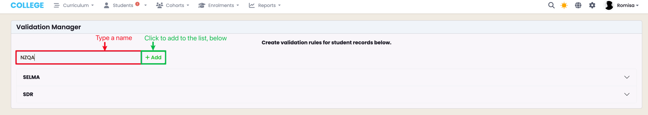Click the + Add button
The image size is (648, 115).
point(153,57)
